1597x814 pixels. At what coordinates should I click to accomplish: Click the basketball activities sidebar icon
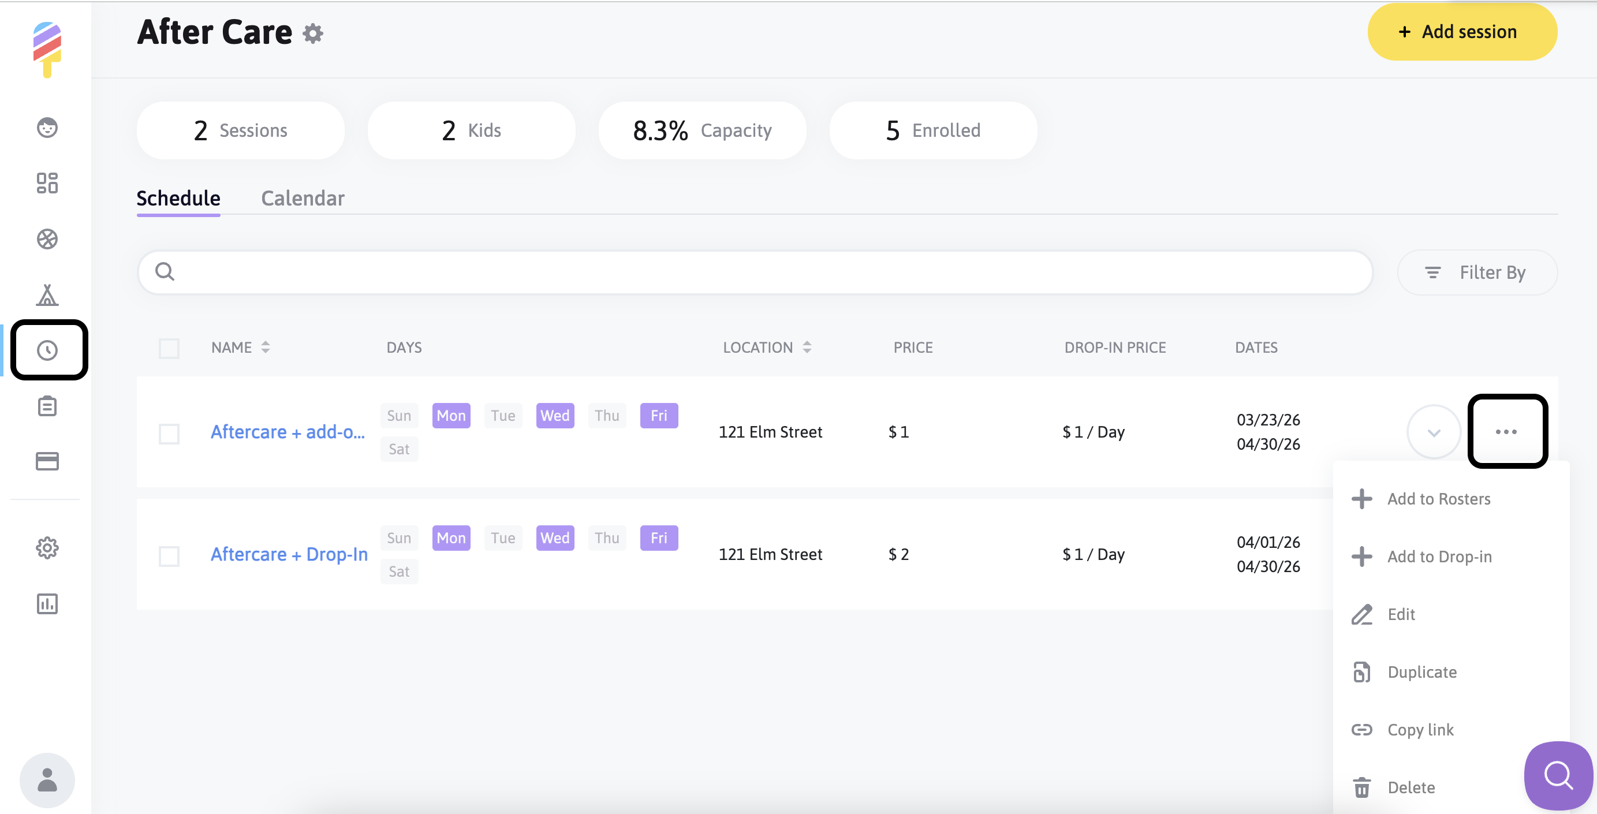point(47,238)
